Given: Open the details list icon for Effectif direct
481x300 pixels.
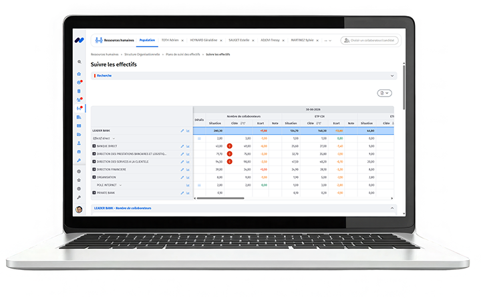Looking at the screenshot, I should tap(199, 139).
